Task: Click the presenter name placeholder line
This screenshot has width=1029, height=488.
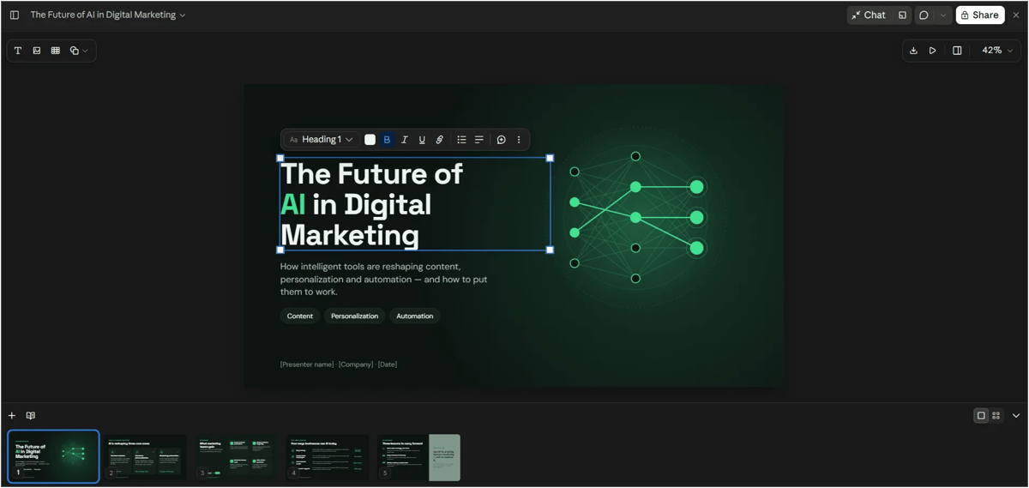Action: (339, 364)
